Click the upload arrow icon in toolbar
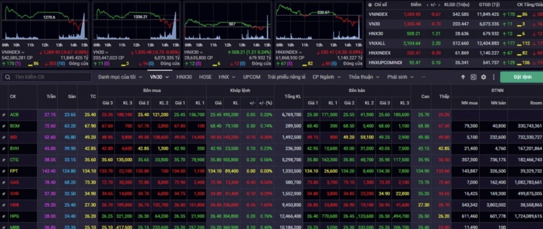543x229 pixels. (x=463, y=77)
